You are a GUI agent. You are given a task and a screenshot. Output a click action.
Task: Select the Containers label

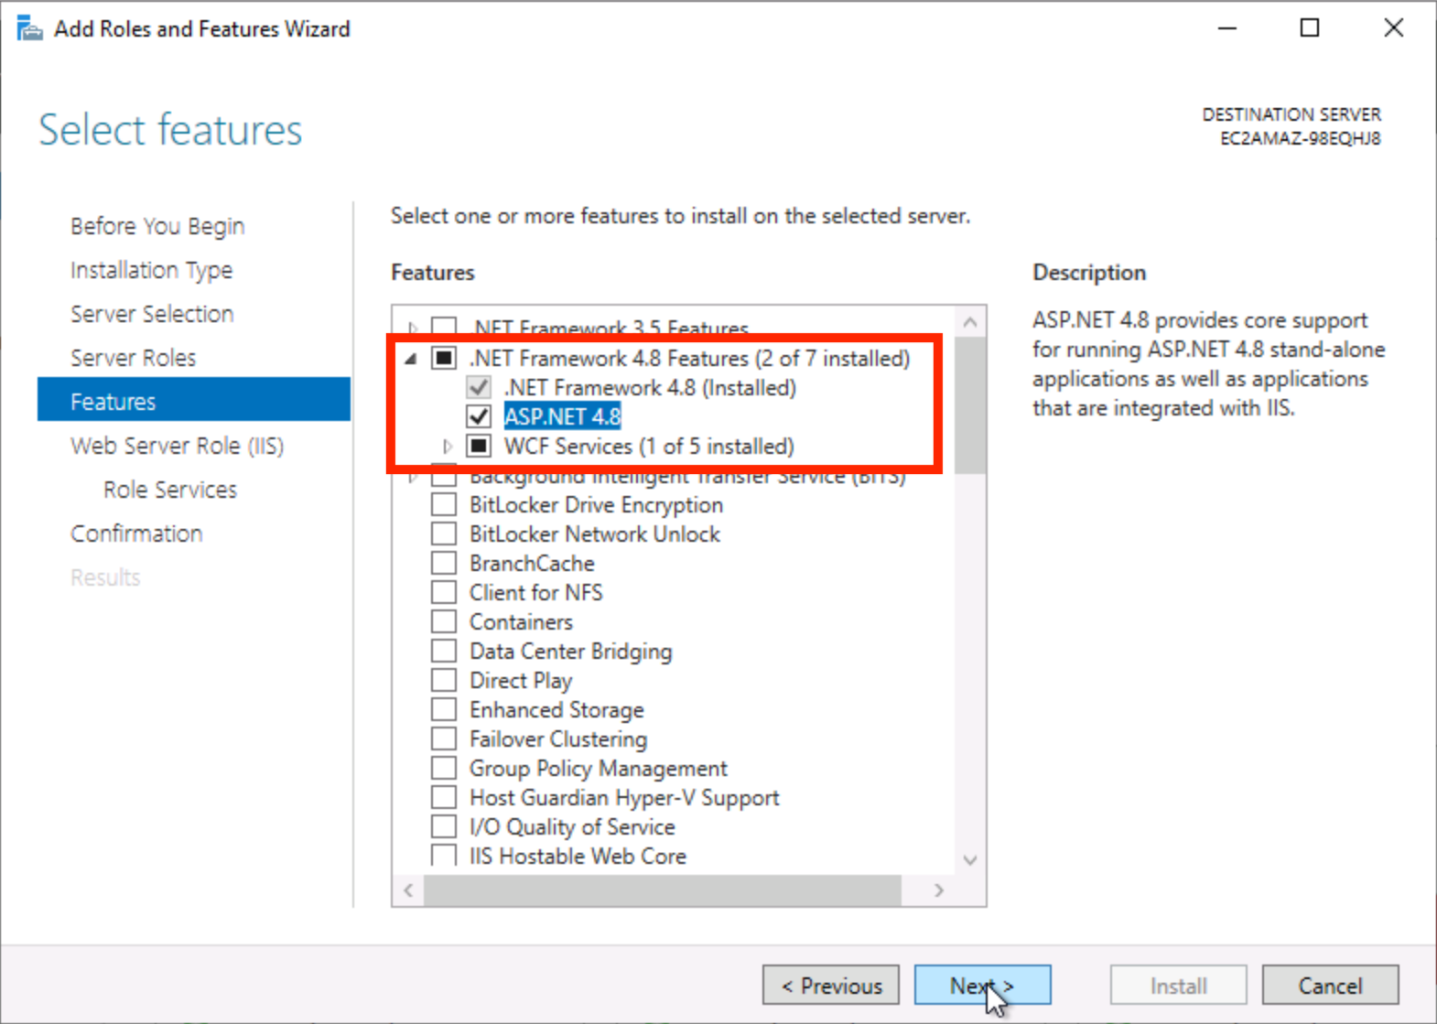pyautogui.click(x=521, y=621)
